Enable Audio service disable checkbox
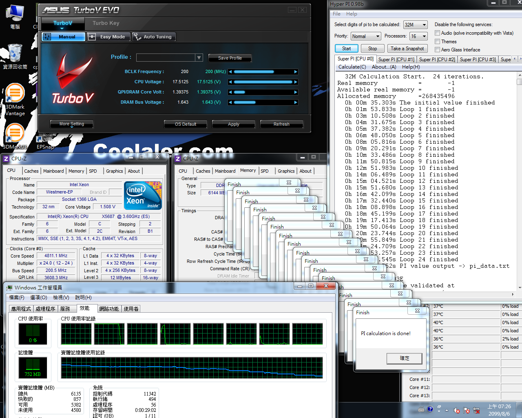Image resolution: width=522 pixels, height=418 pixels. pos(437,33)
